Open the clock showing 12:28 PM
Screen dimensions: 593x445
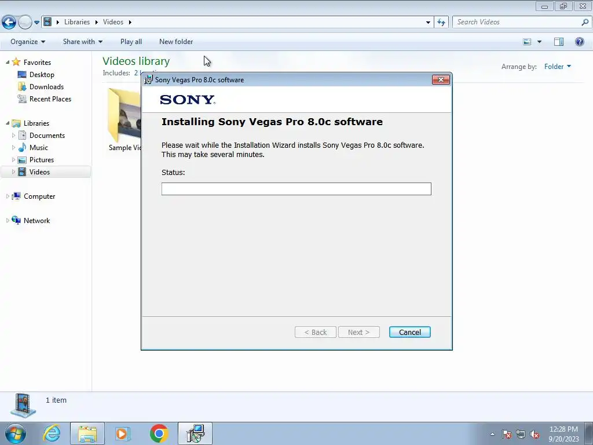(x=563, y=434)
